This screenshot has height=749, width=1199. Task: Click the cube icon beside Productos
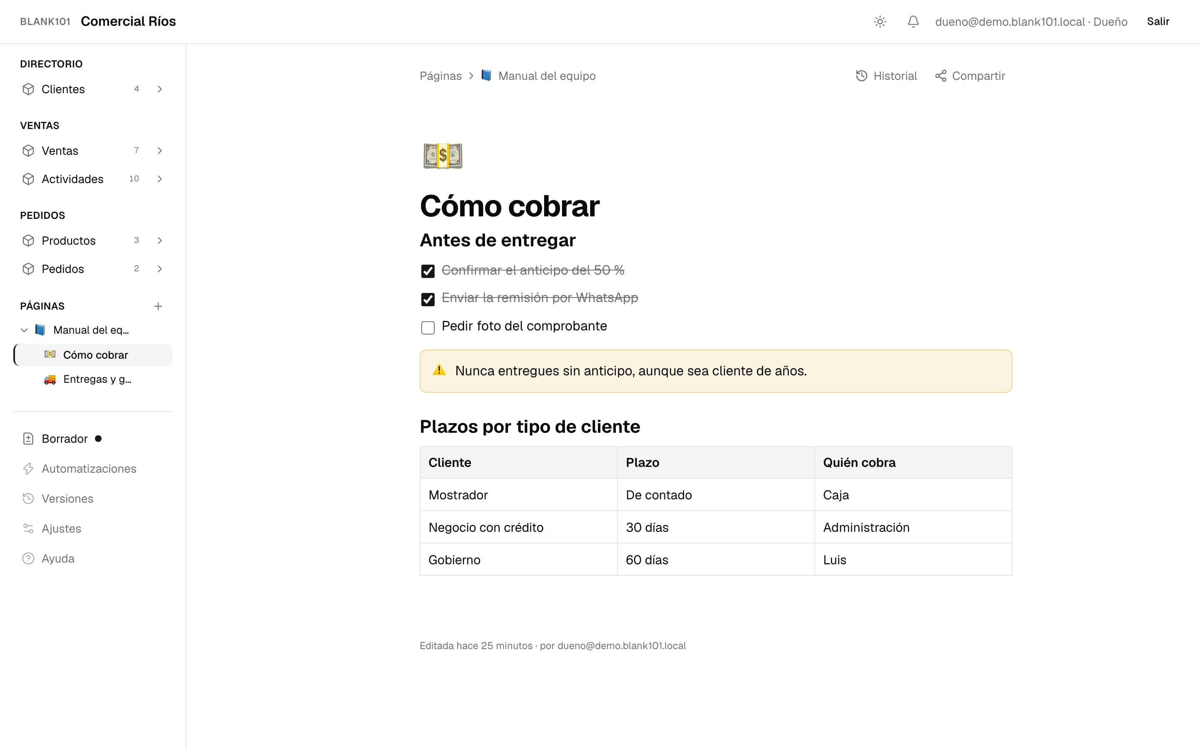coord(28,241)
